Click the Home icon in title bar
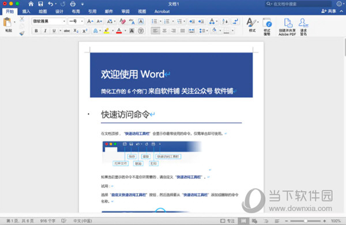This screenshot has height=225, width=346. (31, 4)
